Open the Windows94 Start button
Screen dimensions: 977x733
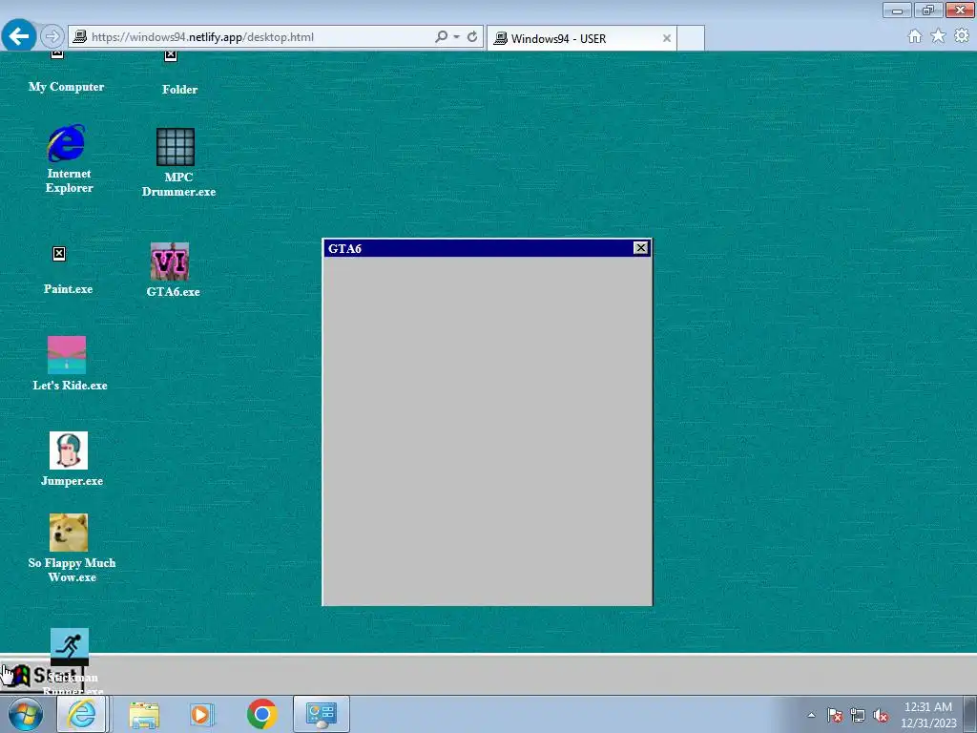(x=42, y=675)
